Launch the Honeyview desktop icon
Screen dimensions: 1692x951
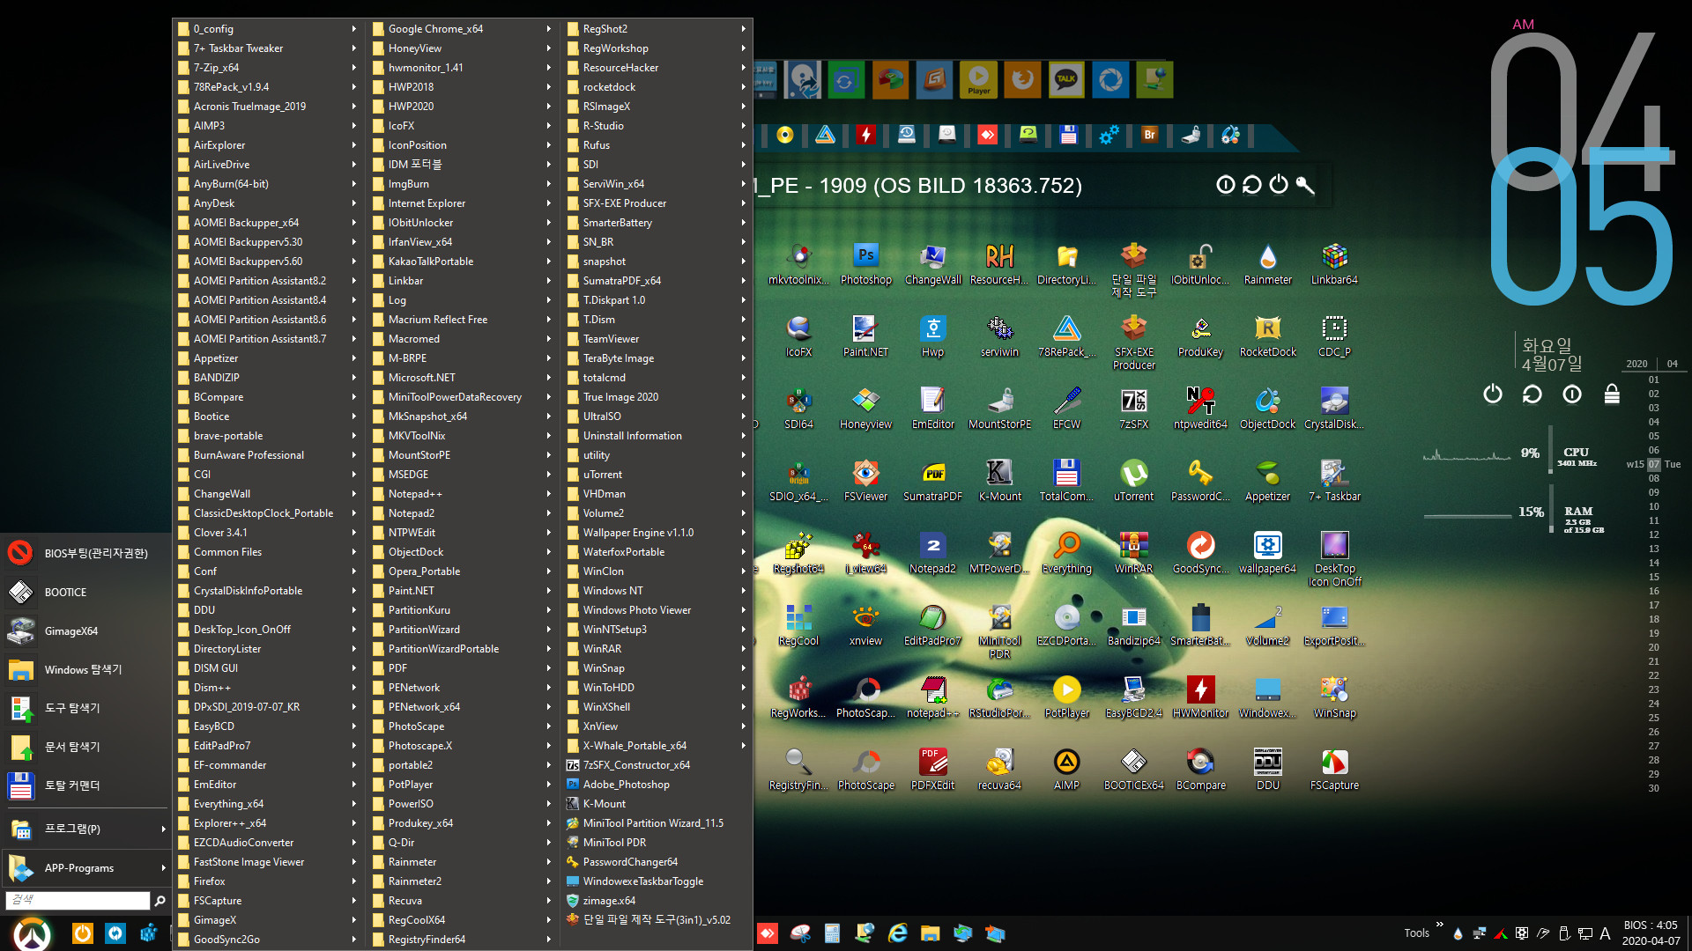(x=865, y=409)
